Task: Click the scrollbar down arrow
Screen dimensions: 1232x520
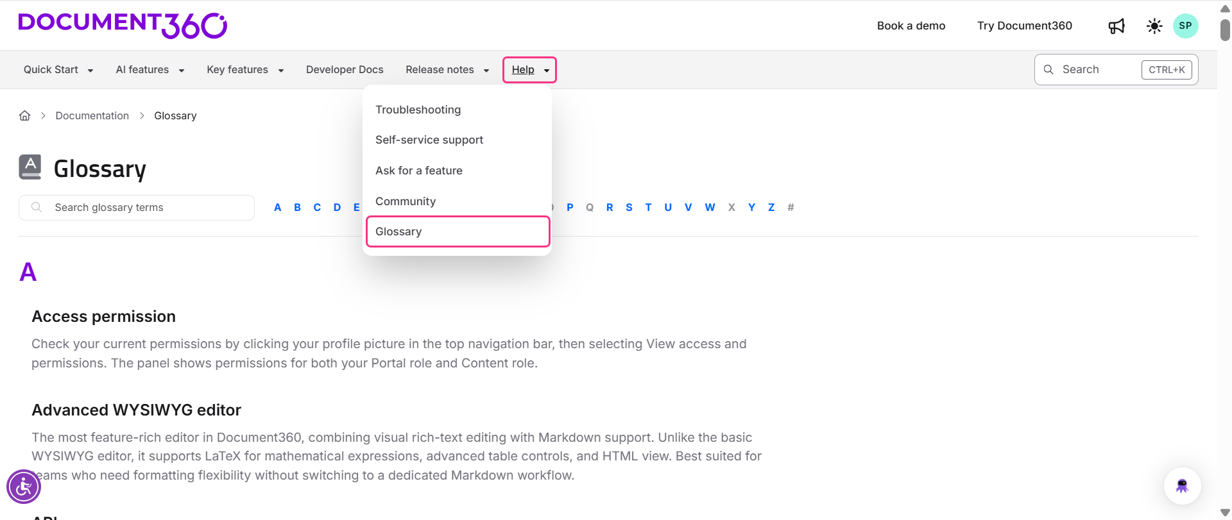Action: [1225, 513]
